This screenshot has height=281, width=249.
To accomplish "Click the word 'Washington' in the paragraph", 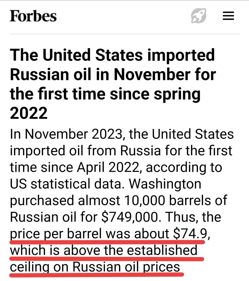I will (x=165, y=184).
